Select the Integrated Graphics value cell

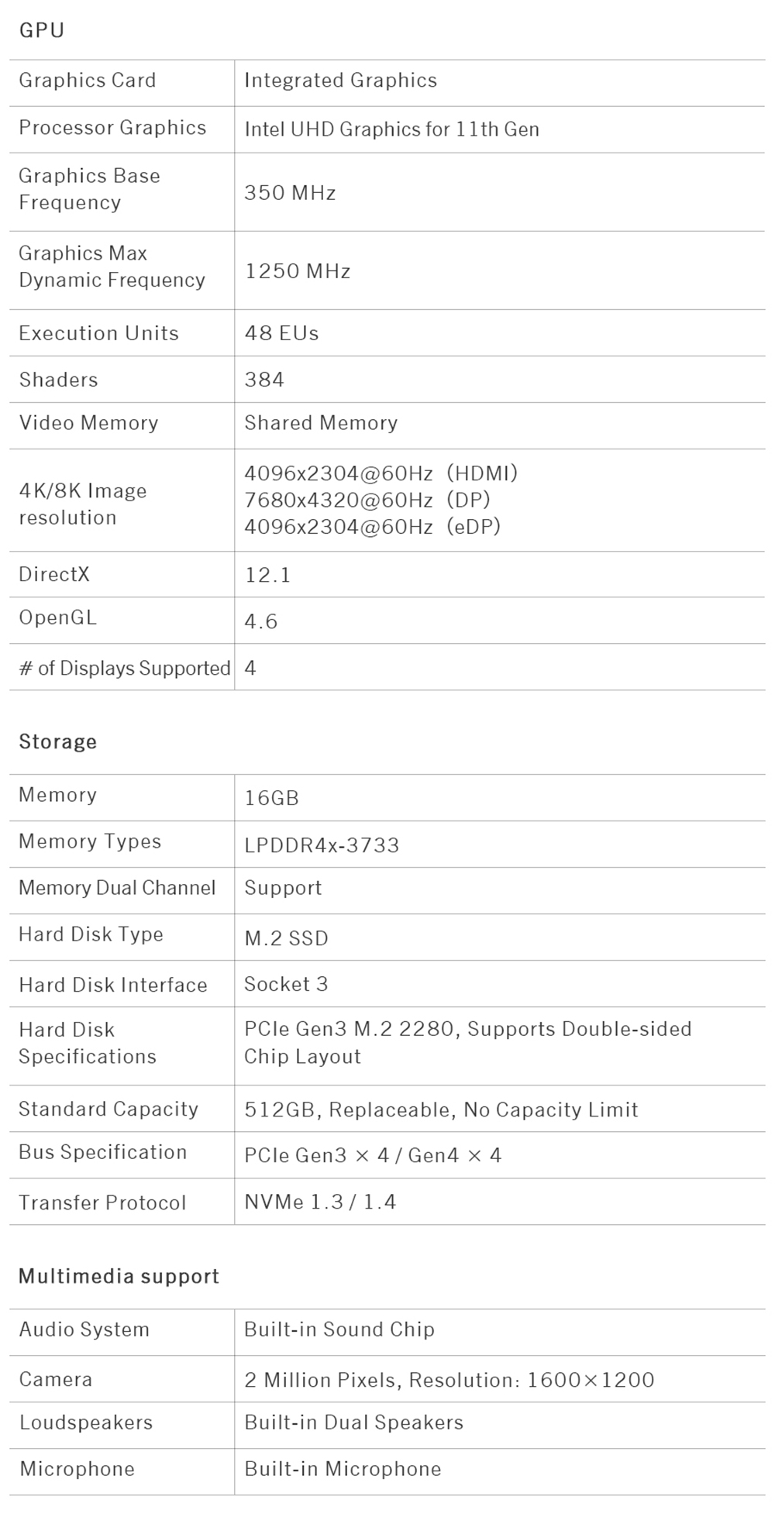(340, 81)
